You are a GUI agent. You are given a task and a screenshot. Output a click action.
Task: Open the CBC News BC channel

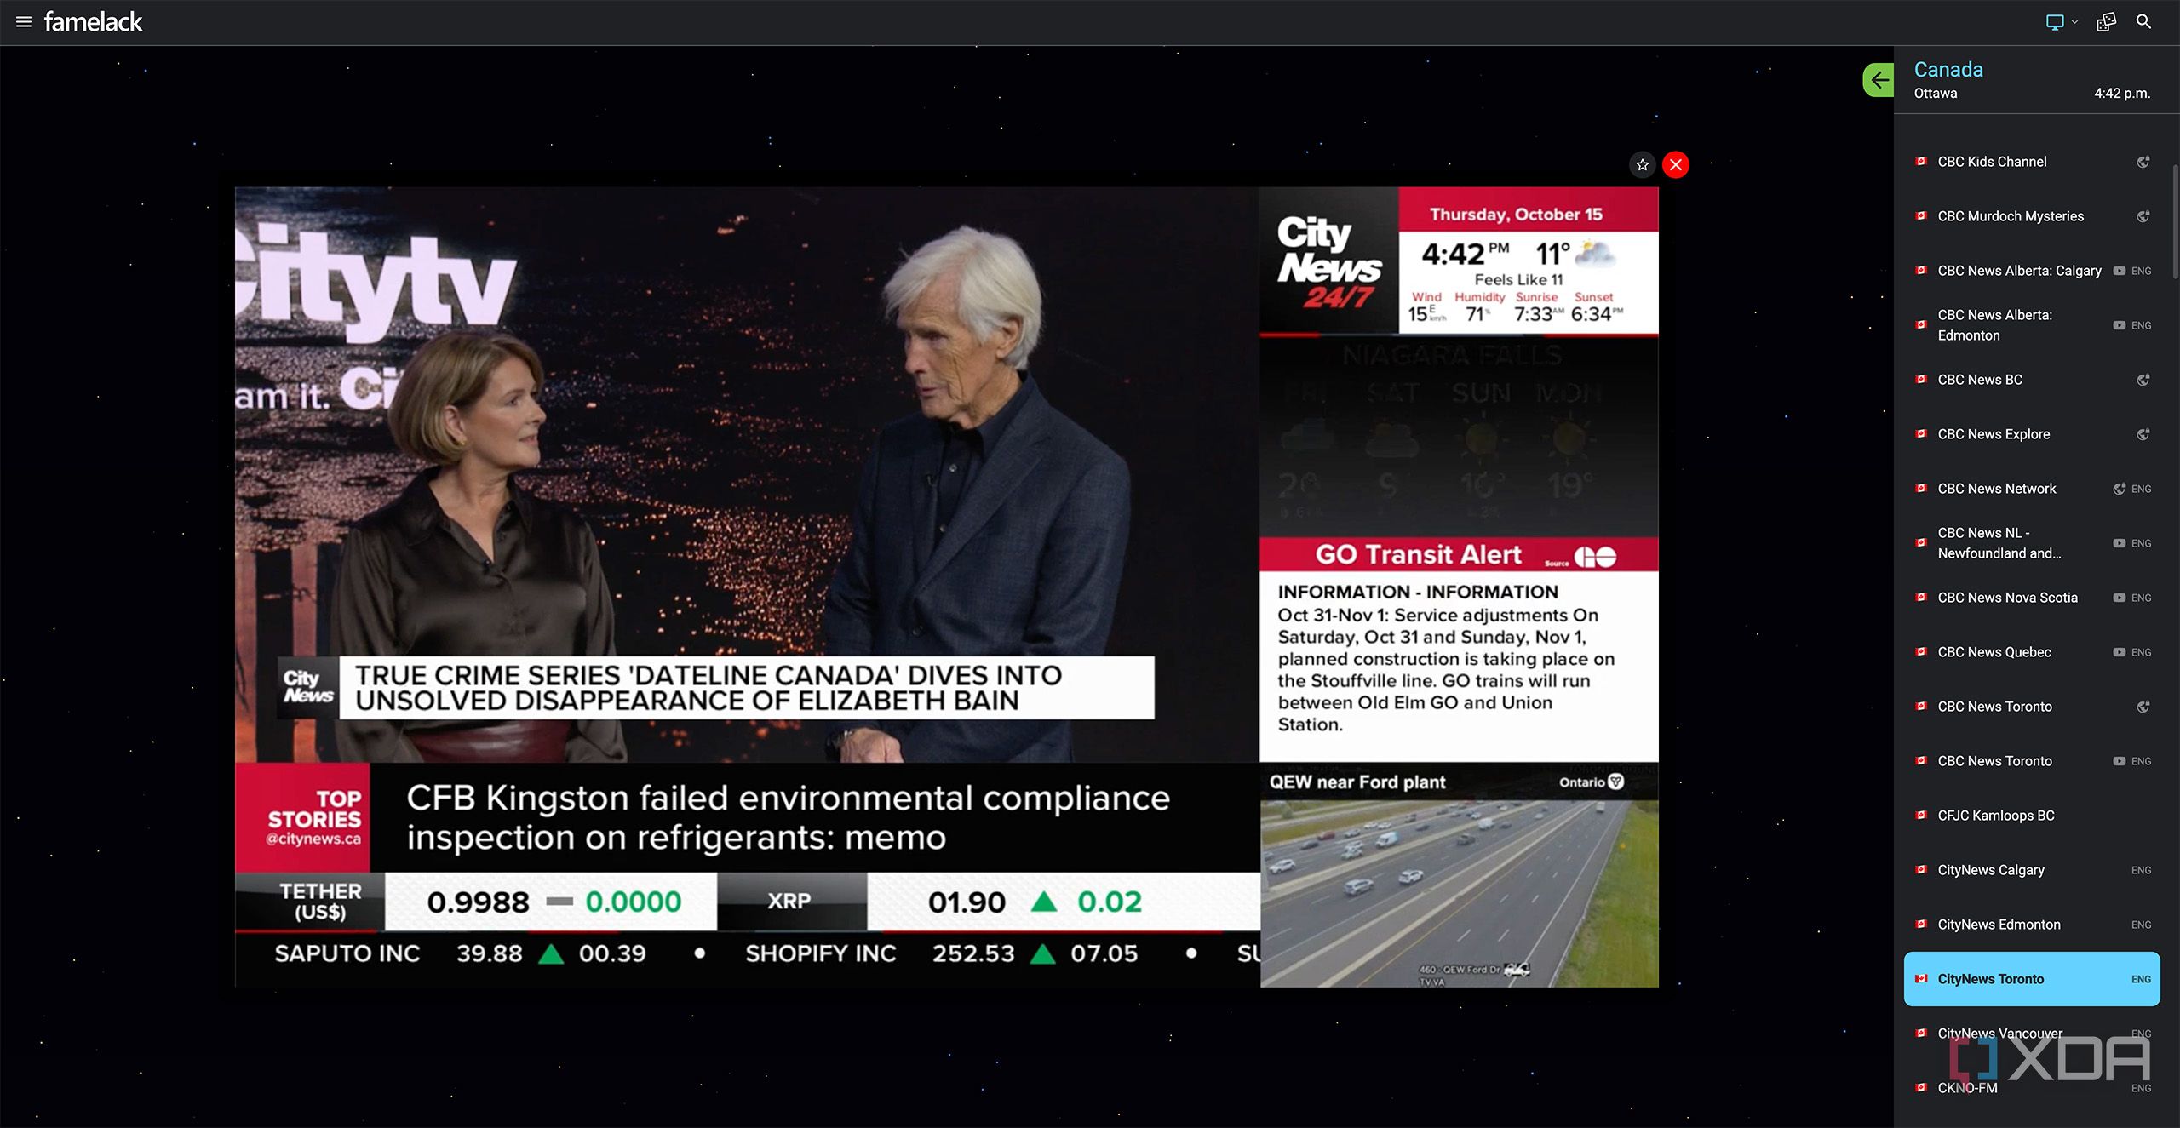tap(2032, 380)
